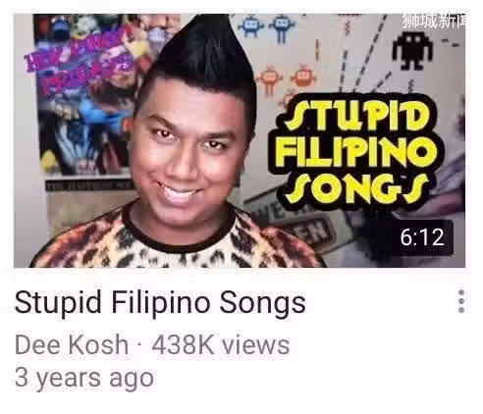Screen dimensions: 483x414
Task: Click the 438K views count
Action: 220,344
